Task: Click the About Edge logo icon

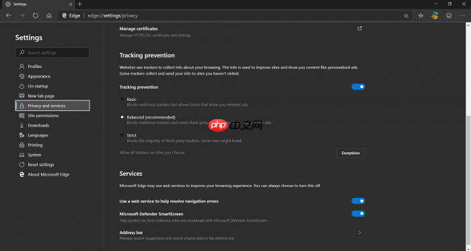Action: coord(22,174)
